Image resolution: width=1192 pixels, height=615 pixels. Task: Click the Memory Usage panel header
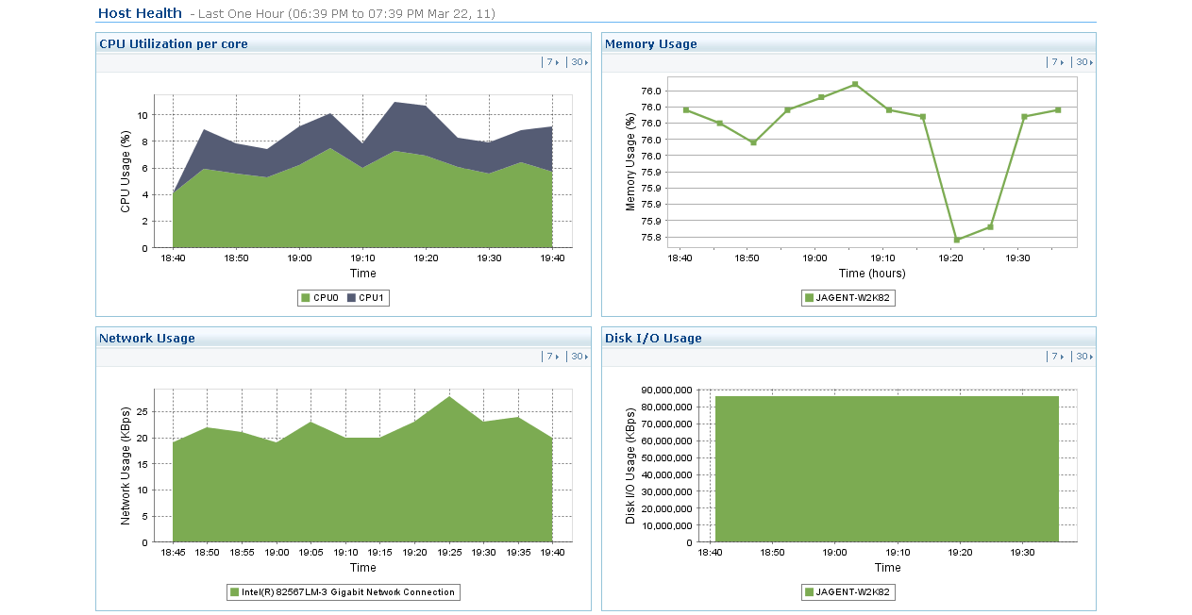click(651, 44)
